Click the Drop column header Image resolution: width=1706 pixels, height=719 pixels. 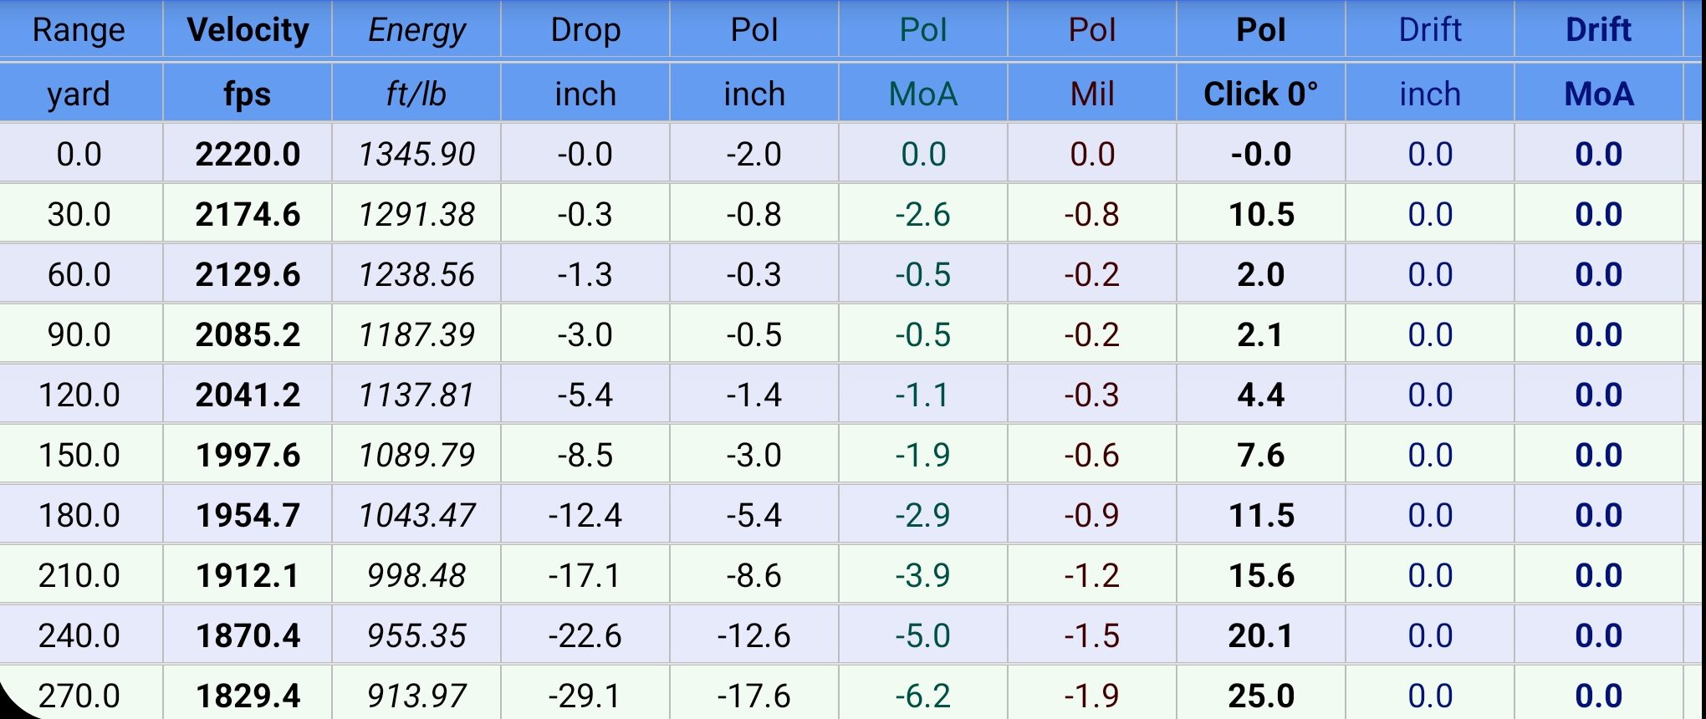(x=585, y=30)
